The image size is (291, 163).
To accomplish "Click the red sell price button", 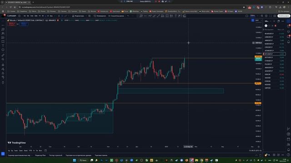I will coord(12,24).
